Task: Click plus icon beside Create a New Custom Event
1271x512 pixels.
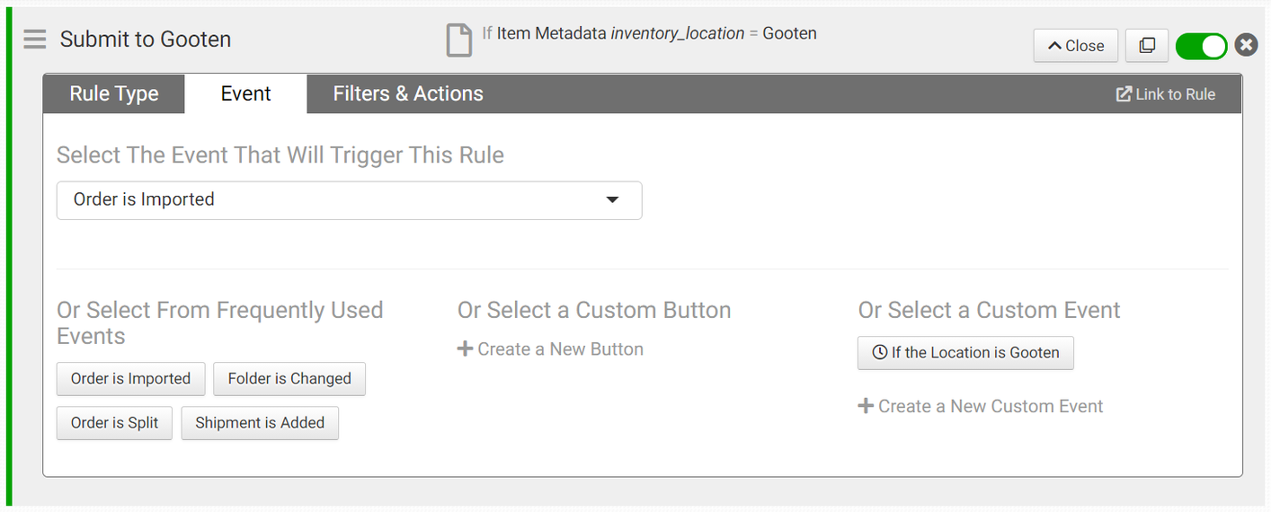Action: coord(866,406)
